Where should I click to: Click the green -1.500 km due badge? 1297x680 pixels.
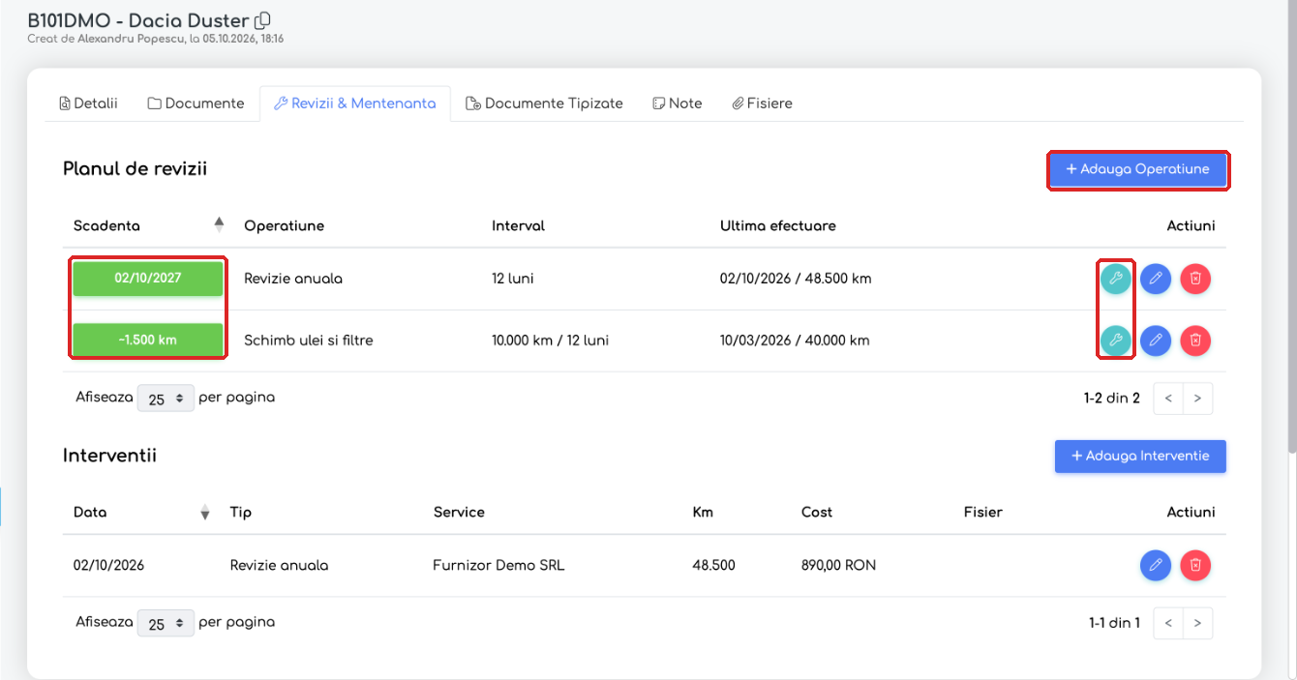[x=148, y=340]
